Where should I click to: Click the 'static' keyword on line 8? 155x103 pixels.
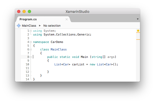click(65, 57)
